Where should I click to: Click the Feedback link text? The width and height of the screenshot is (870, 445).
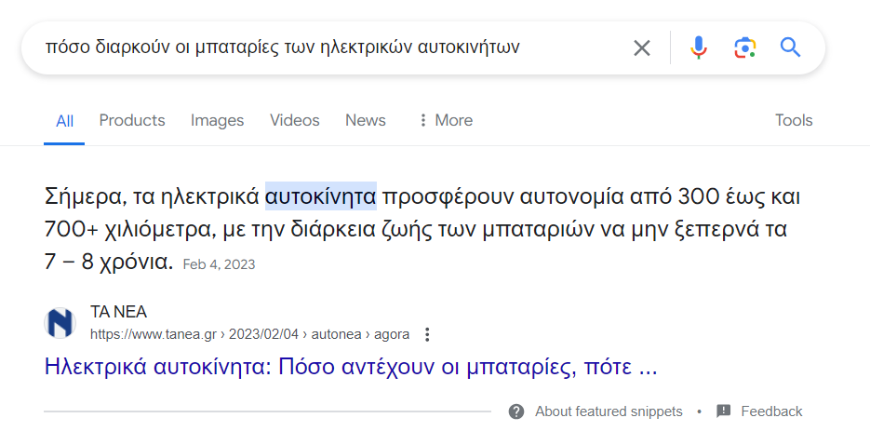click(771, 411)
